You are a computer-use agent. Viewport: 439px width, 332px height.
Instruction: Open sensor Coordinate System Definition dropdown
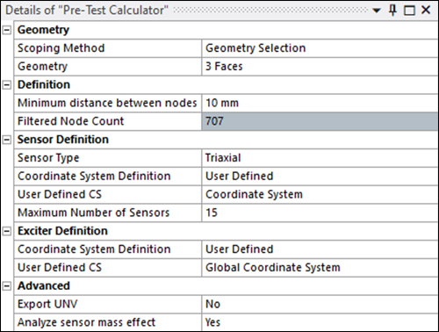pos(320,177)
